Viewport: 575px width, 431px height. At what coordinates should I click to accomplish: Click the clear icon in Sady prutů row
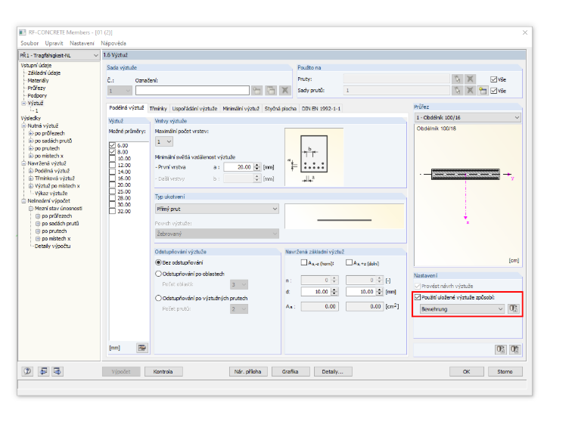[x=470, y=90]
